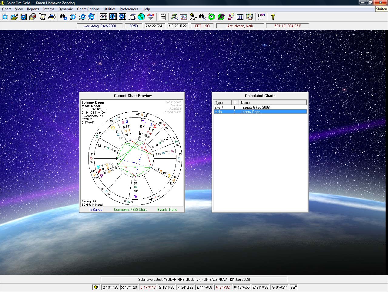The height and width of the screenshot is (292, 388).
Task: Click the green clock icon
Action: [x=212, y=17]
